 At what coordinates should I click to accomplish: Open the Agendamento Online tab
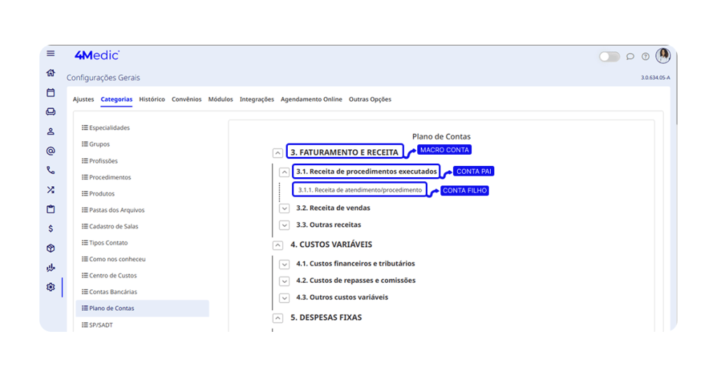[x=311, y=99]
